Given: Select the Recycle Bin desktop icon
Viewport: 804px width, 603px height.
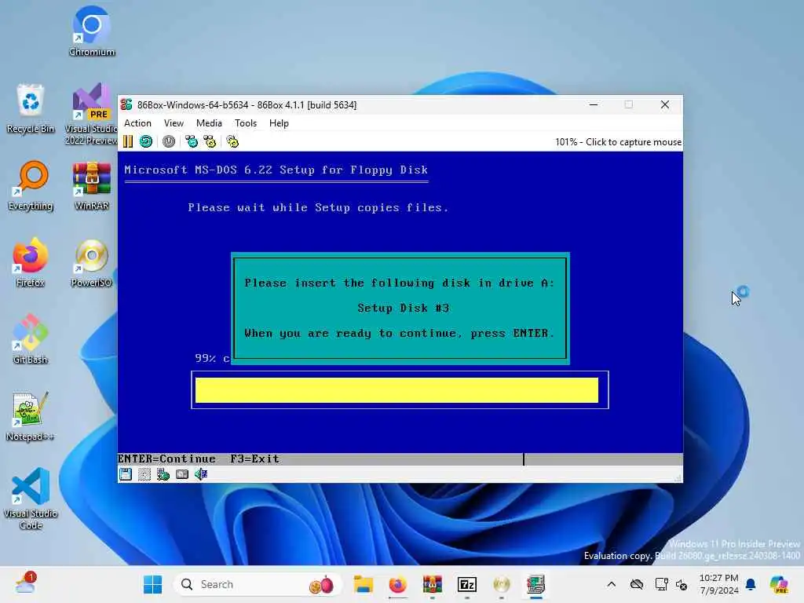Looking at the screenshot, I should point(31,108).
